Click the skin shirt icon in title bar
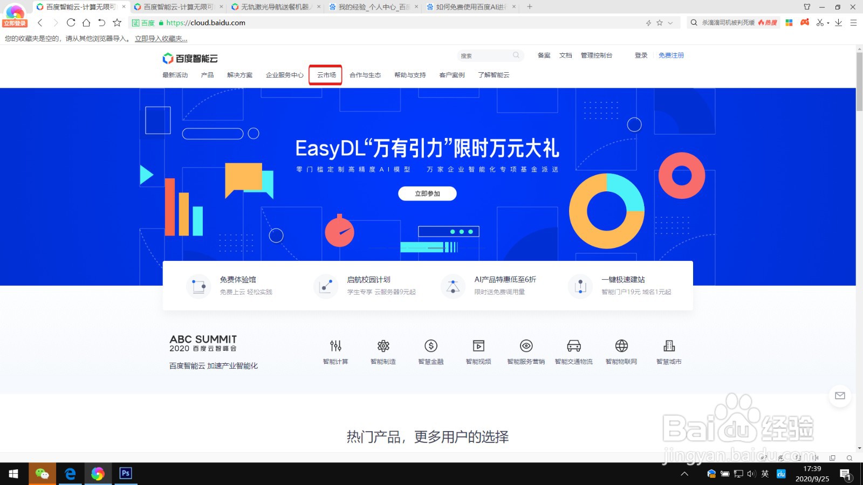 click(x=807, y=7)
